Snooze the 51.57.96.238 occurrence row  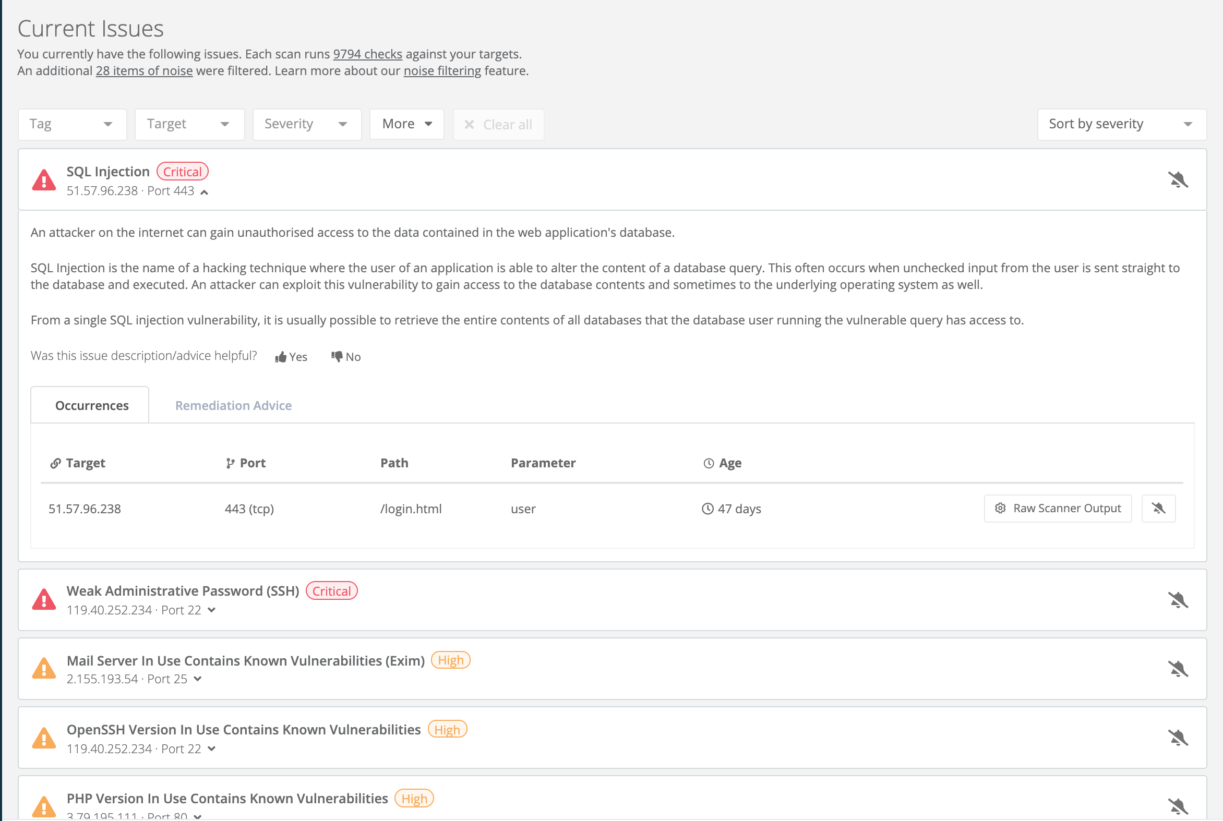coord(1158,508)
